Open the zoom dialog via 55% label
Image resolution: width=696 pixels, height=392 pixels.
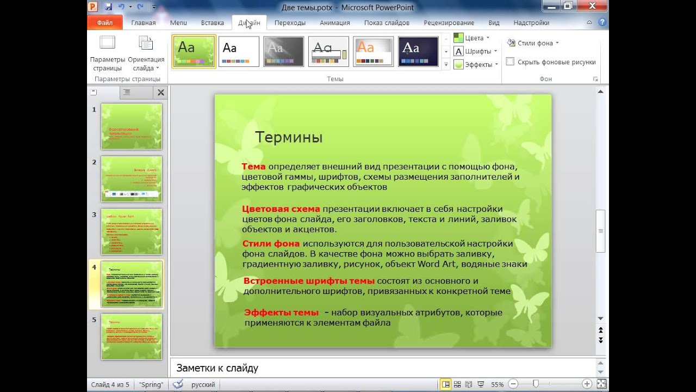pos(497,384)
